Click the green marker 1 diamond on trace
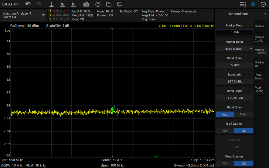 (x=112, y=109)
